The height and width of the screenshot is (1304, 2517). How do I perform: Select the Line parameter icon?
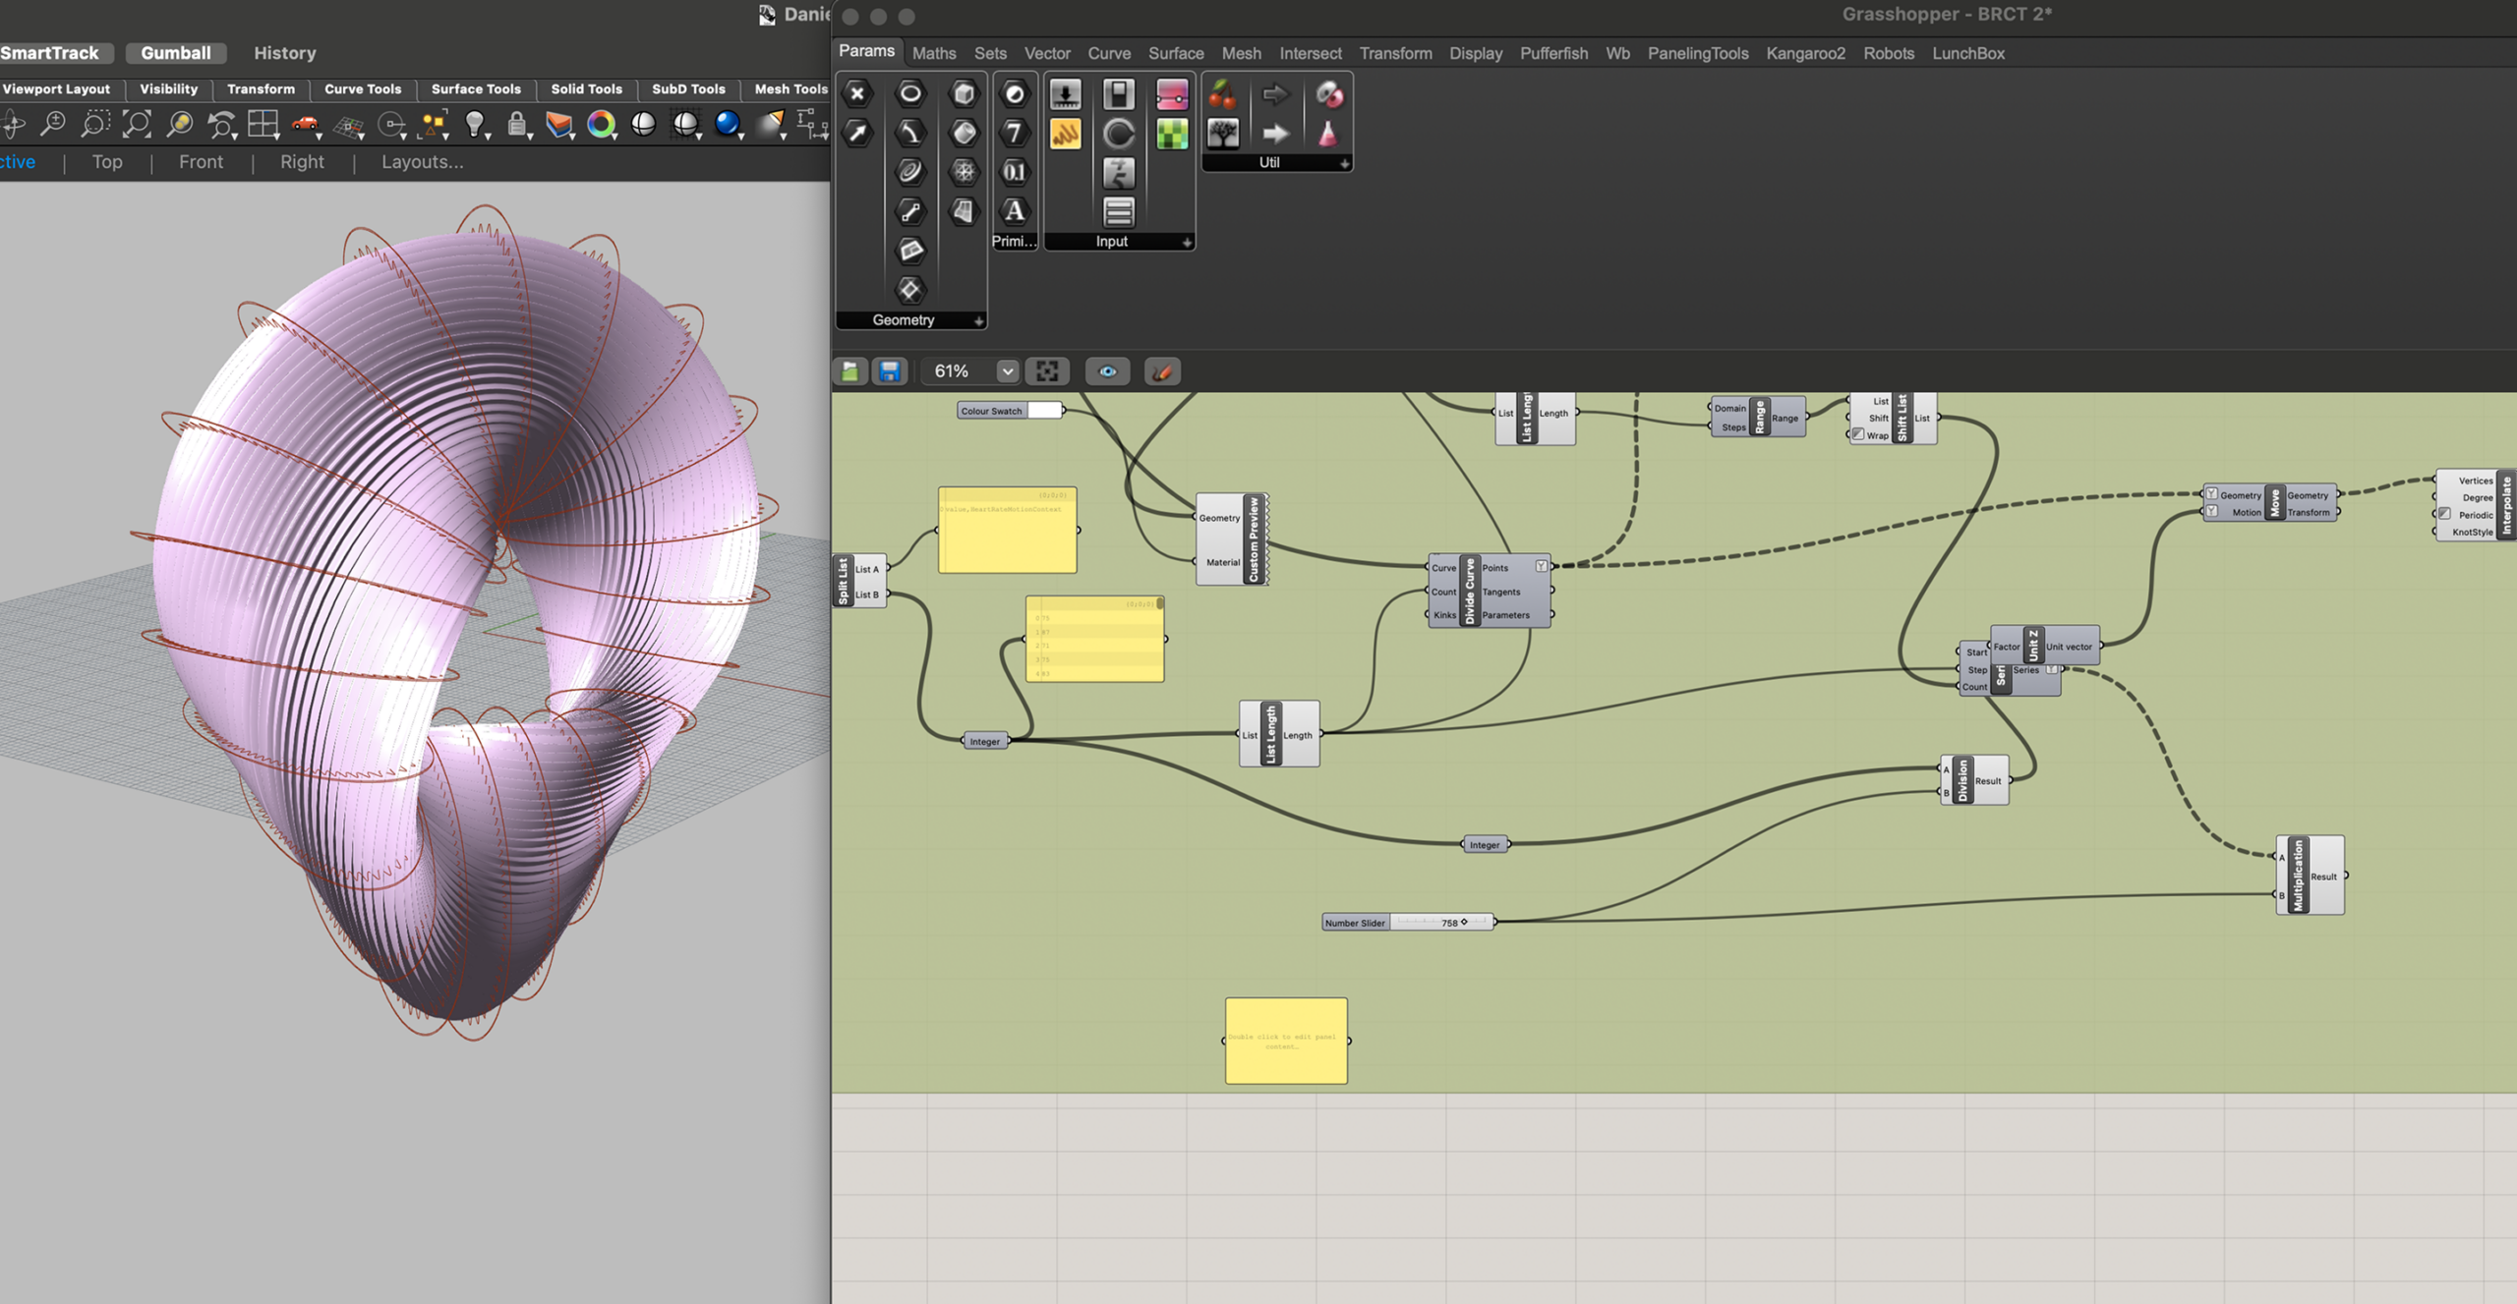pyautogui.click(x=910, y=211)
